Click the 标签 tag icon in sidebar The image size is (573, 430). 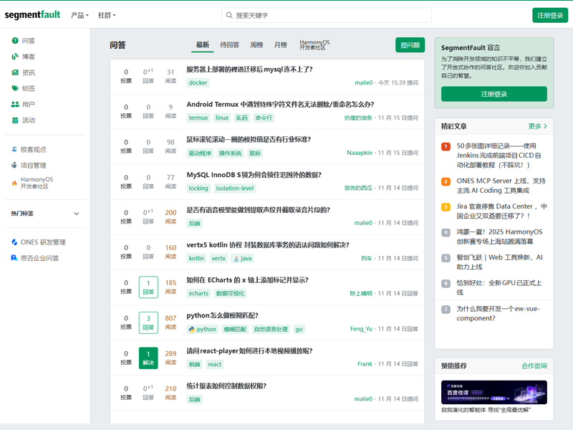click(15, 88)
